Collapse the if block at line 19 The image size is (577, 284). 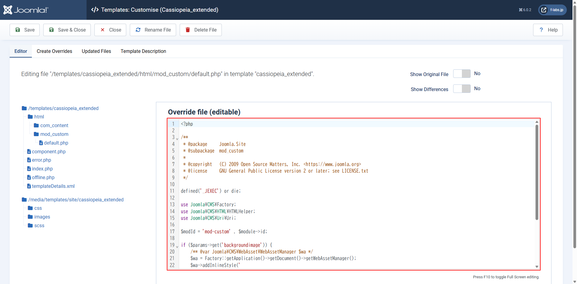tap(177, 246)
